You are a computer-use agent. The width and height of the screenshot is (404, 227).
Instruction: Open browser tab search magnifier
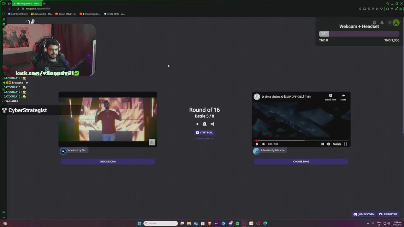click(388, 3)
